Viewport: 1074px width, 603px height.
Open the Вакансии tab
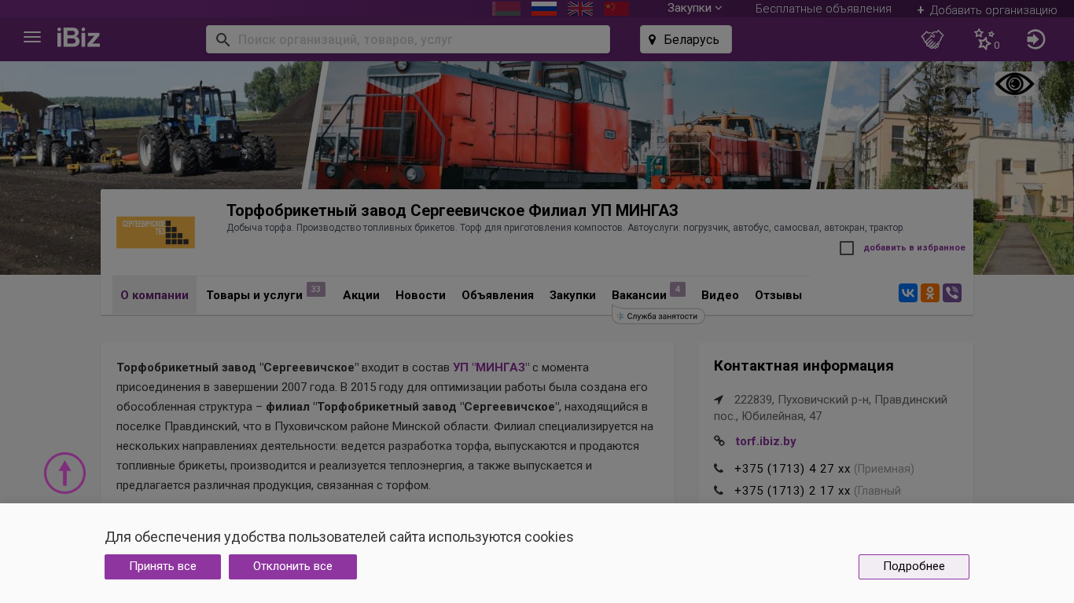[649, 295]
